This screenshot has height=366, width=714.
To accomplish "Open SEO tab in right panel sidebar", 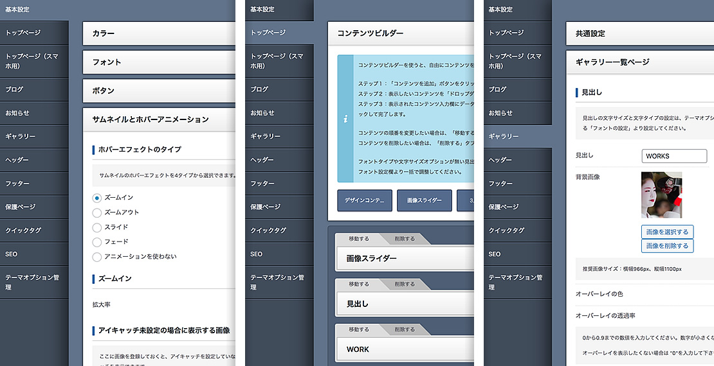I will (x=518, y=254).
